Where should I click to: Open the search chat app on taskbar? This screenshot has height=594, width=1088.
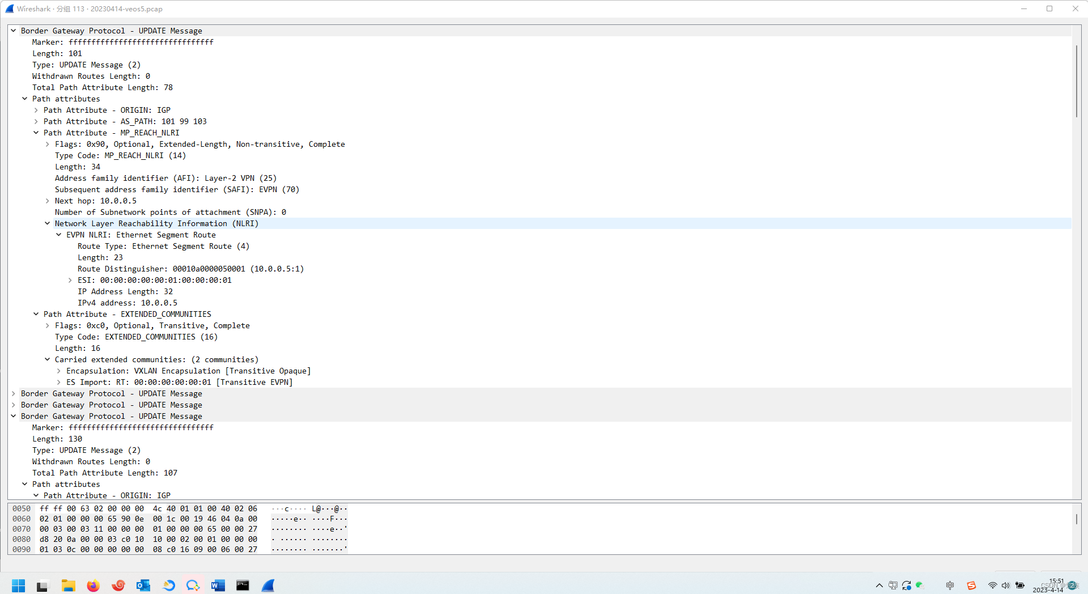click(x=193, y=585)
